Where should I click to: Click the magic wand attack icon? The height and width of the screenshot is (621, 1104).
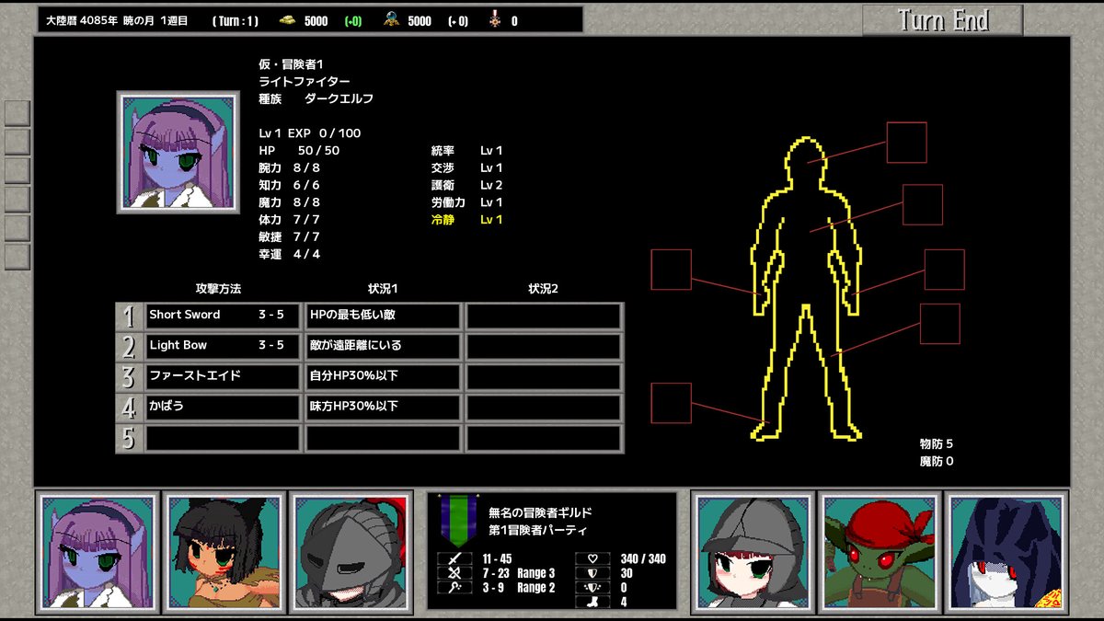[x=454, y=588]
